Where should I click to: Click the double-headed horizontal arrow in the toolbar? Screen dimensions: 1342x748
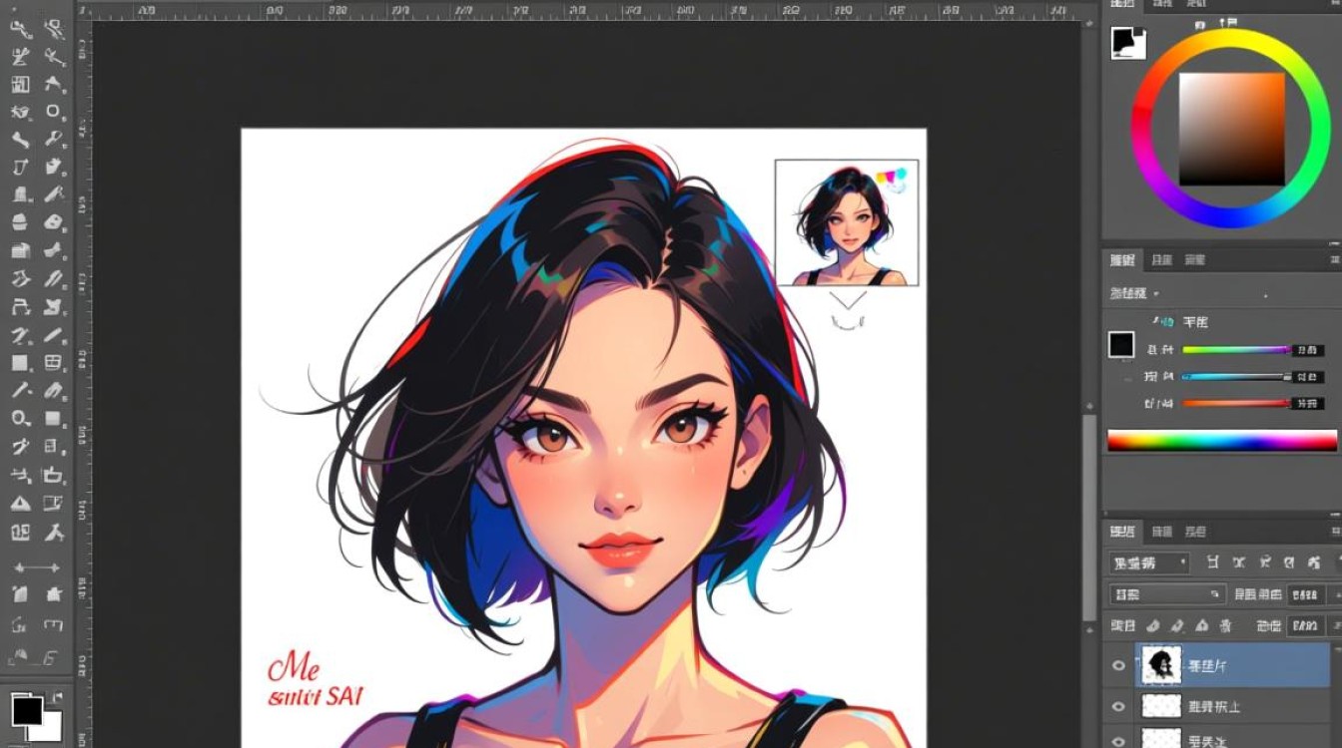click(x=36, y=567)
